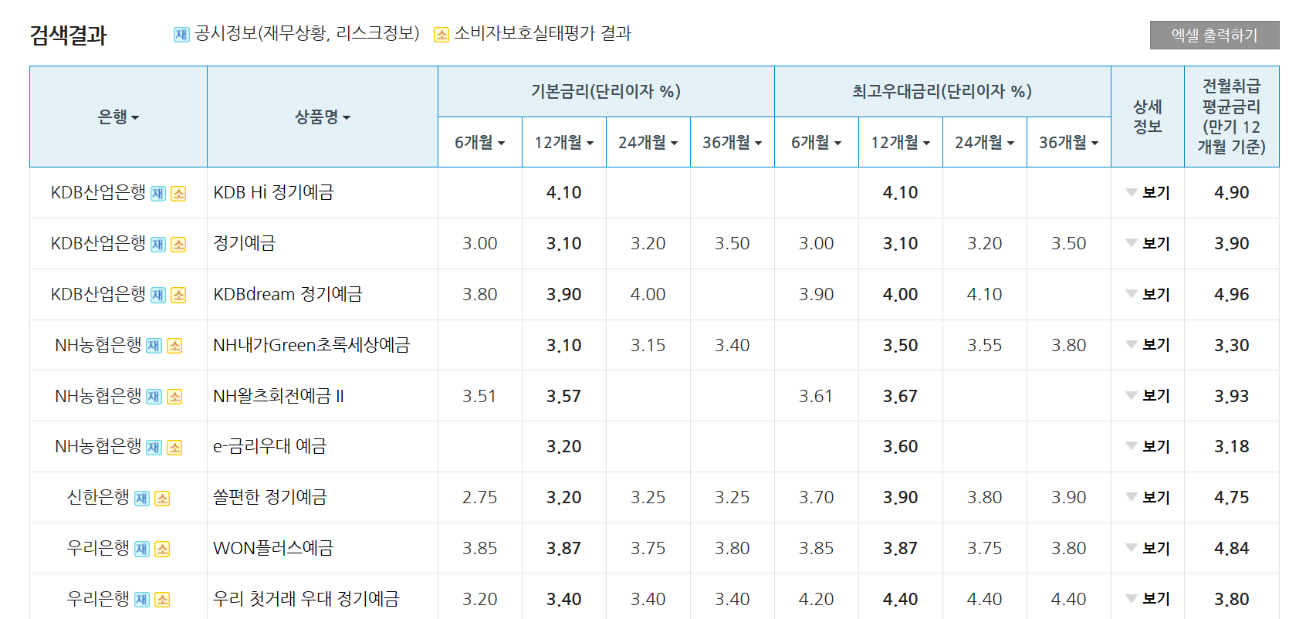Sort 기본금리 6개월 column

click(479, 142)
